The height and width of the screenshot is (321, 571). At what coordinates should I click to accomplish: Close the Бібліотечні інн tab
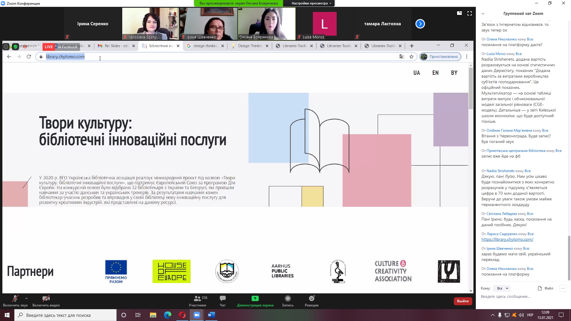pyautogui.click(x=178, y=46)
